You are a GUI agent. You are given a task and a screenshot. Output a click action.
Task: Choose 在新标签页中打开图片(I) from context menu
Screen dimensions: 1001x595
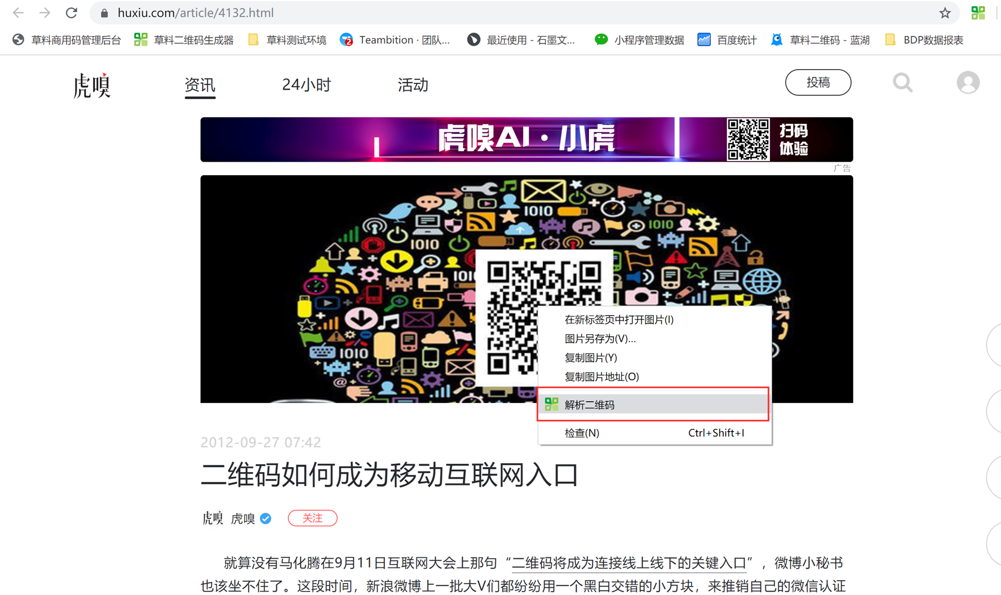(655, 319)
